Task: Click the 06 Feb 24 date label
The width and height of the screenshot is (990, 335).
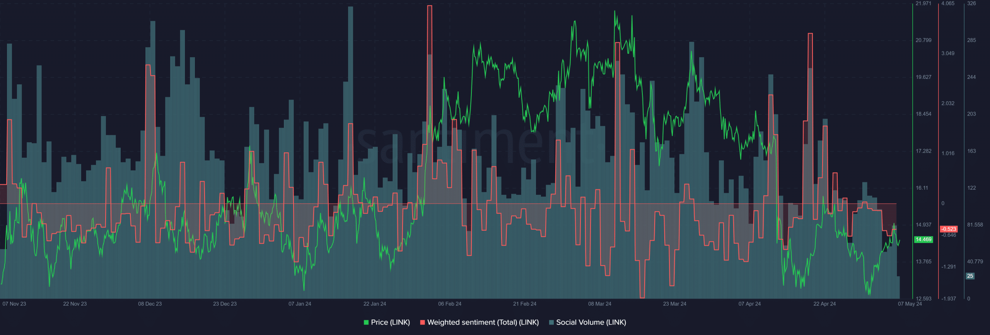Action: [450, 304]
